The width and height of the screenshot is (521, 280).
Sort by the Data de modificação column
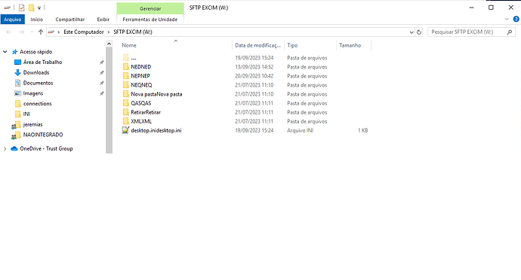(257, 45)
